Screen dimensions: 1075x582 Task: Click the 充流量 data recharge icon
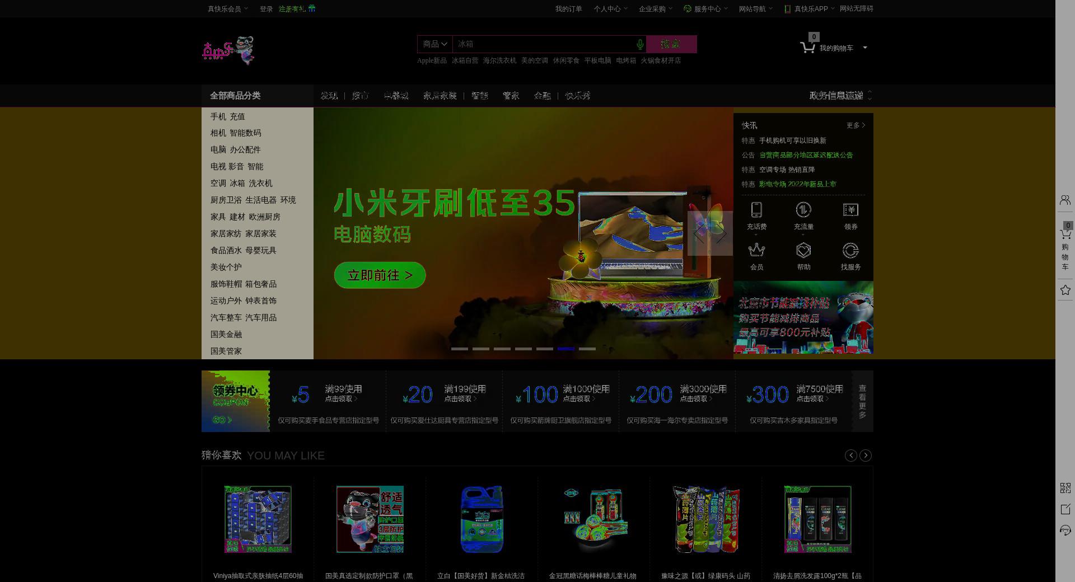click(x=803, y=210)
